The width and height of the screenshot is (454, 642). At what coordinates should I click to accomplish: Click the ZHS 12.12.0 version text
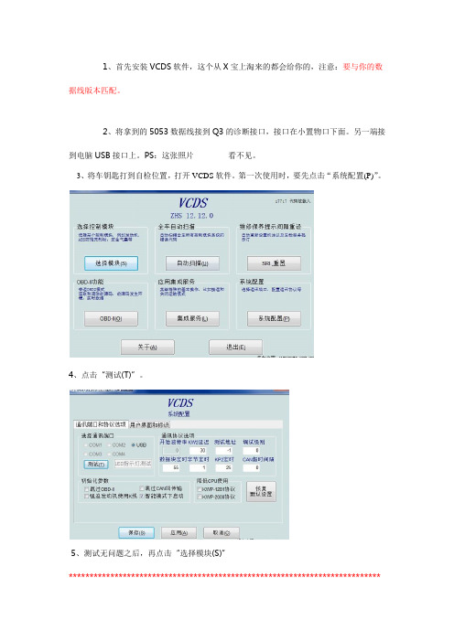[x=192, y=215]
